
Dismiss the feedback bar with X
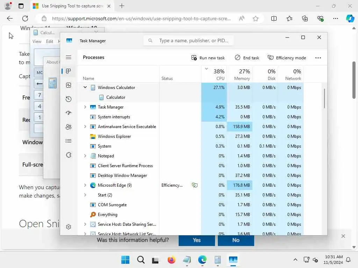[x=343, y=236]
